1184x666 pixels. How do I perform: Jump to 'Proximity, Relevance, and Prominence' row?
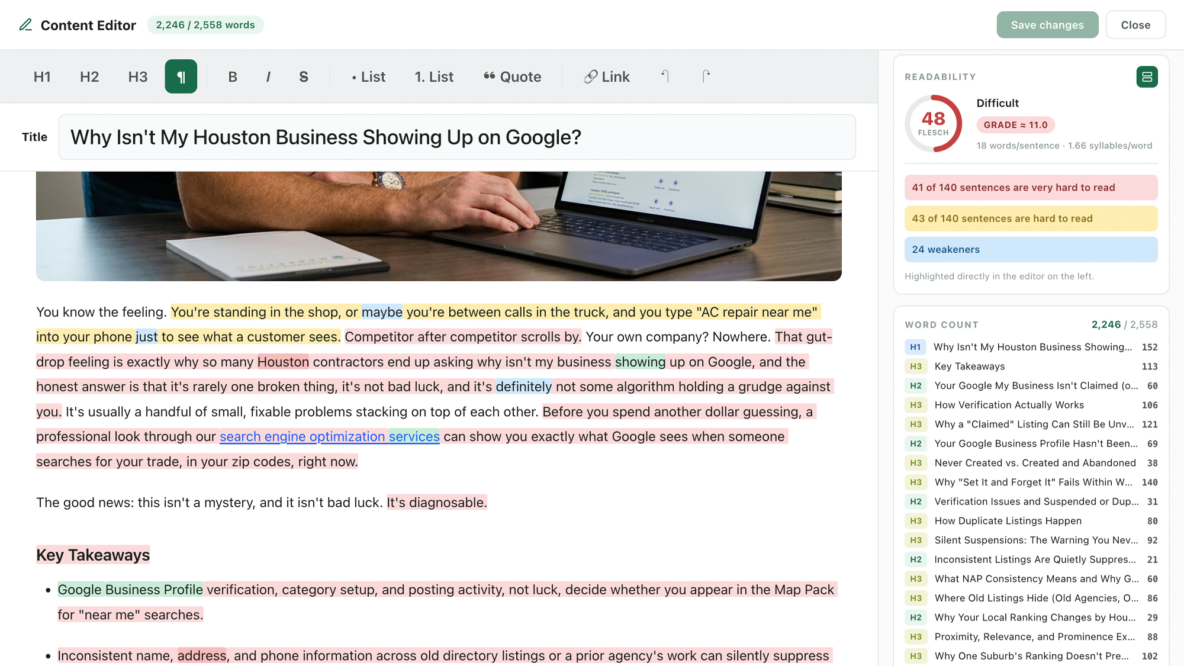[x=1031, y=637]
